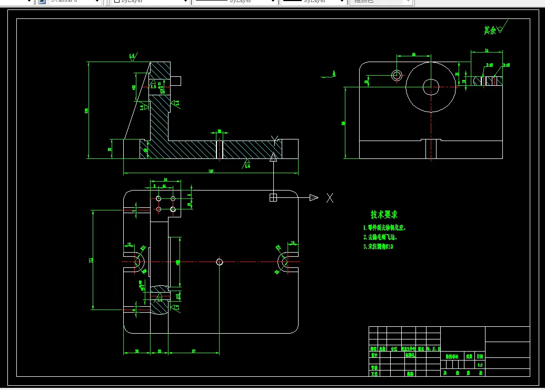Select the large circle in side view

[431, 87]
